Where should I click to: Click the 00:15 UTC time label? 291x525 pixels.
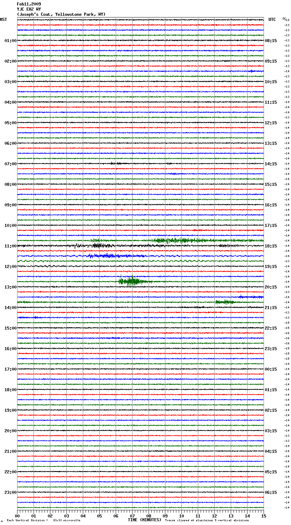pos(271,369)
